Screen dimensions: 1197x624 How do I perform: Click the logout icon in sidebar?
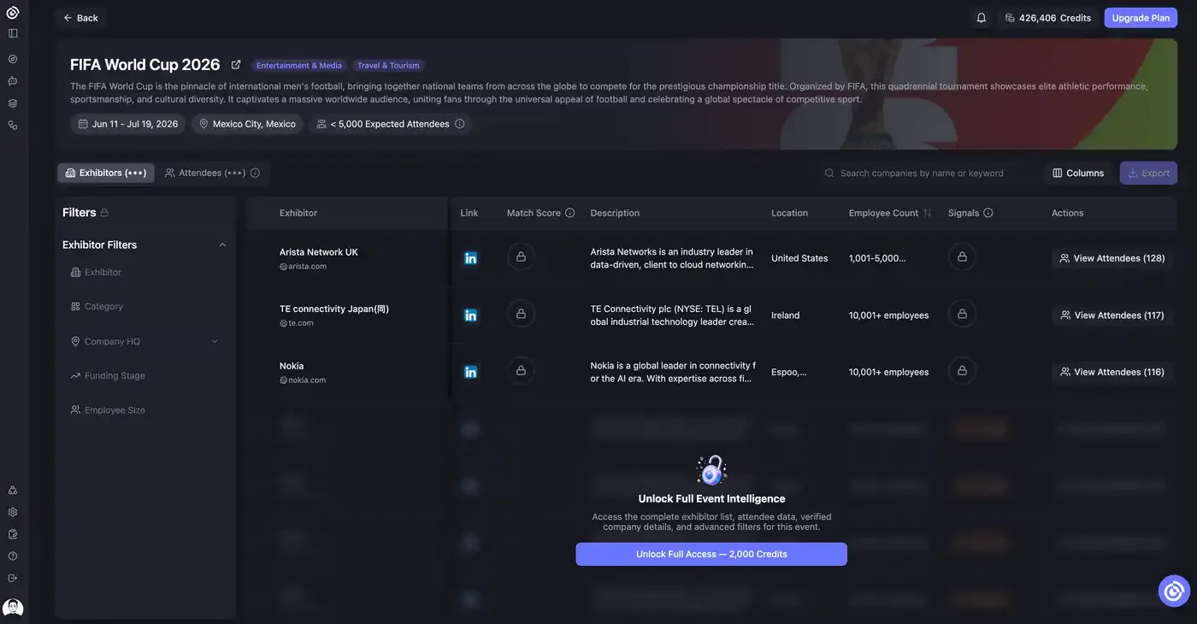(13, 578)
